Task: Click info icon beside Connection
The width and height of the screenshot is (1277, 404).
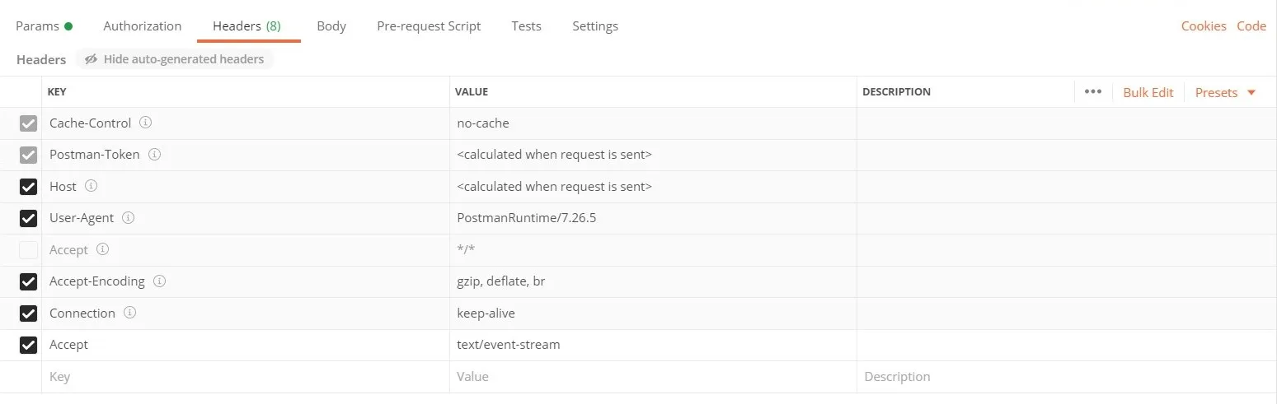Action: [130, 313]
